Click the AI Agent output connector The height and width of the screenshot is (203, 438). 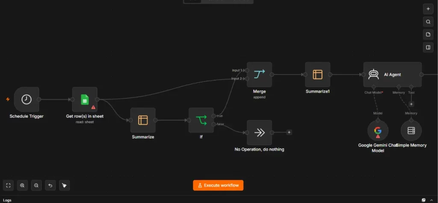pos(422,75)
